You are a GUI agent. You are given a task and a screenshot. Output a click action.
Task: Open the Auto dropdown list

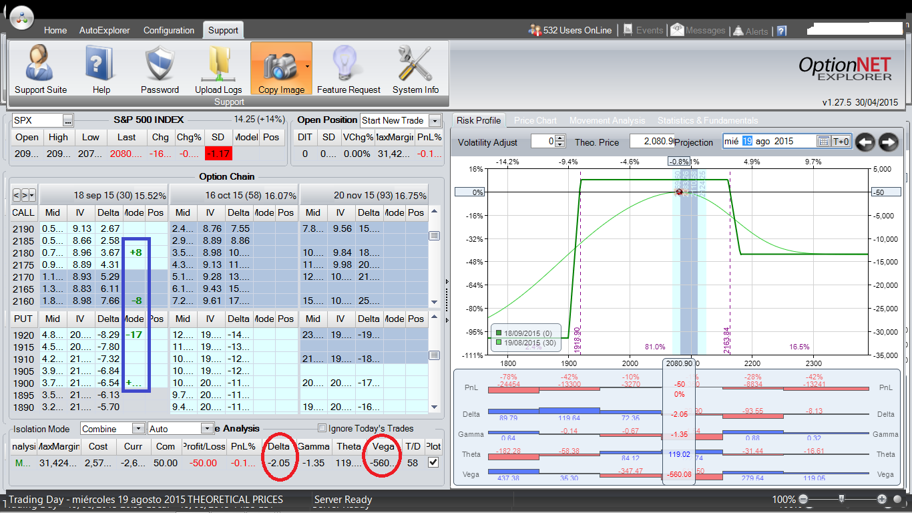tap(206, 429)
